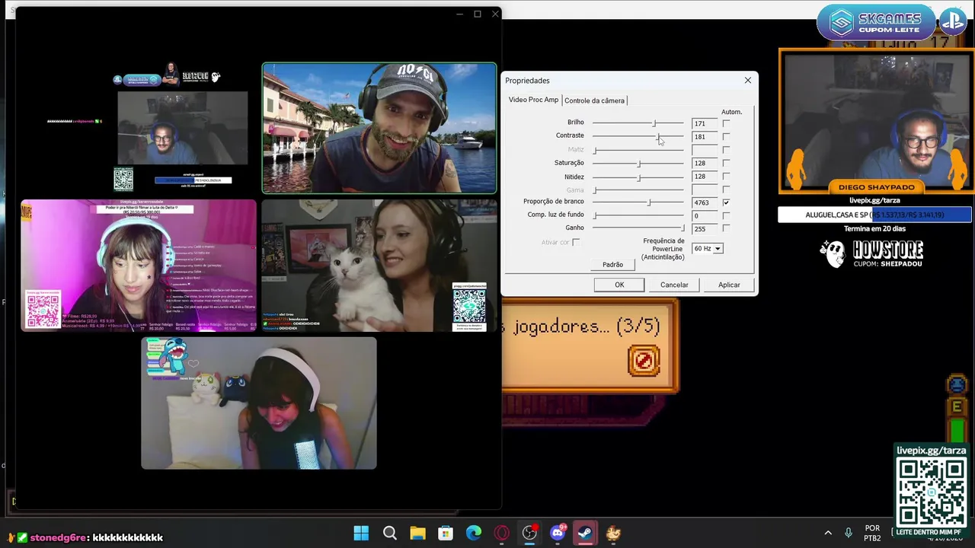The width and height of the screenshot is (975, 548).
Task: Show hidden system tray icons
Action: 828,533
